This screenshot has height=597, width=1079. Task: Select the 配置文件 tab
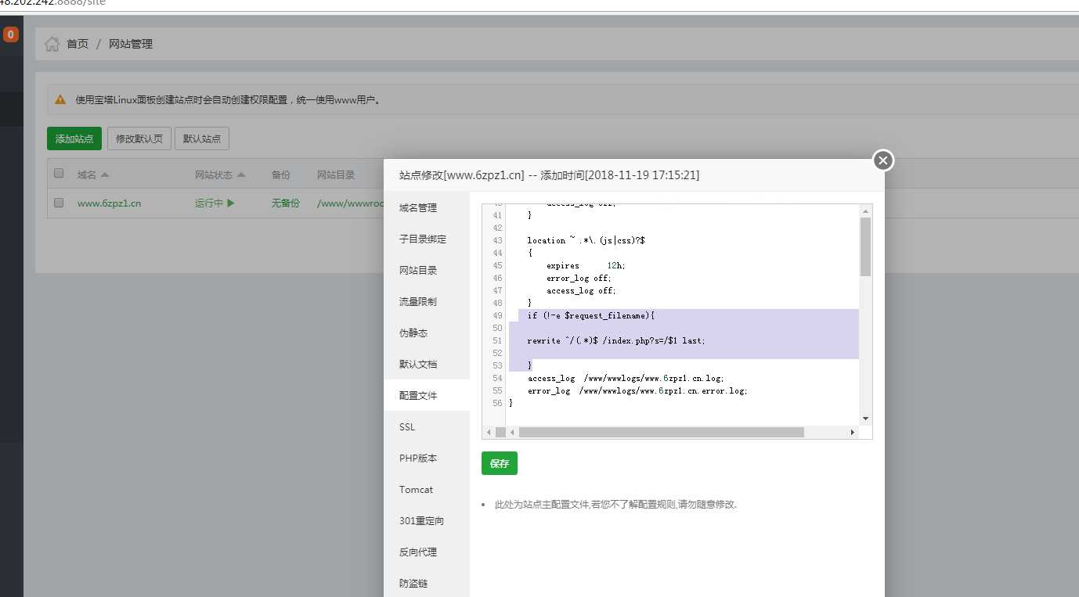427,396
